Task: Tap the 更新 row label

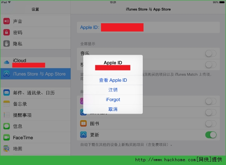Action: click(x=95, y=135)
